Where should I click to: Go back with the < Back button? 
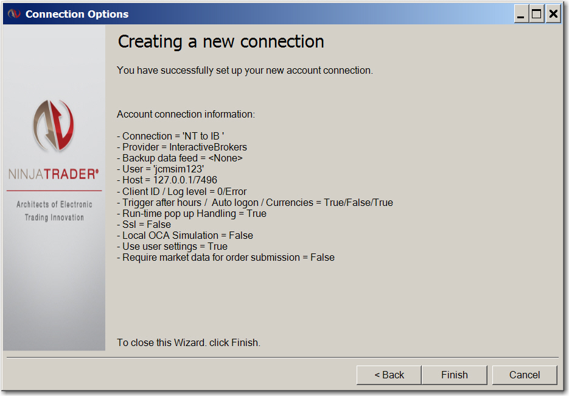[x=389, y=375]
